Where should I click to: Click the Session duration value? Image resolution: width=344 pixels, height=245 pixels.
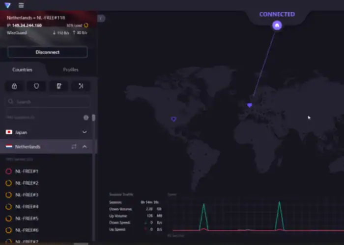pos(149,202)
